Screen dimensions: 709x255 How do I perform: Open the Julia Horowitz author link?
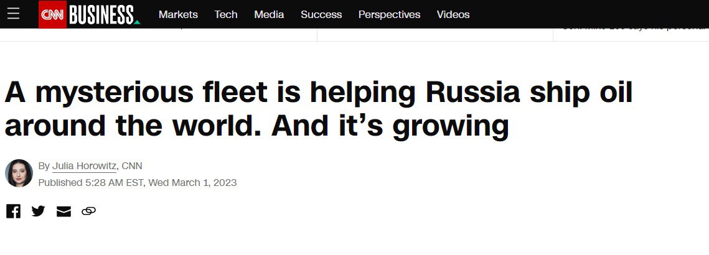[x=85, y=165]
